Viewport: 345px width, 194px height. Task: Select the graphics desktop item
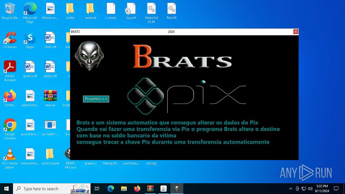pyautogui.click(x=91, y=163)
